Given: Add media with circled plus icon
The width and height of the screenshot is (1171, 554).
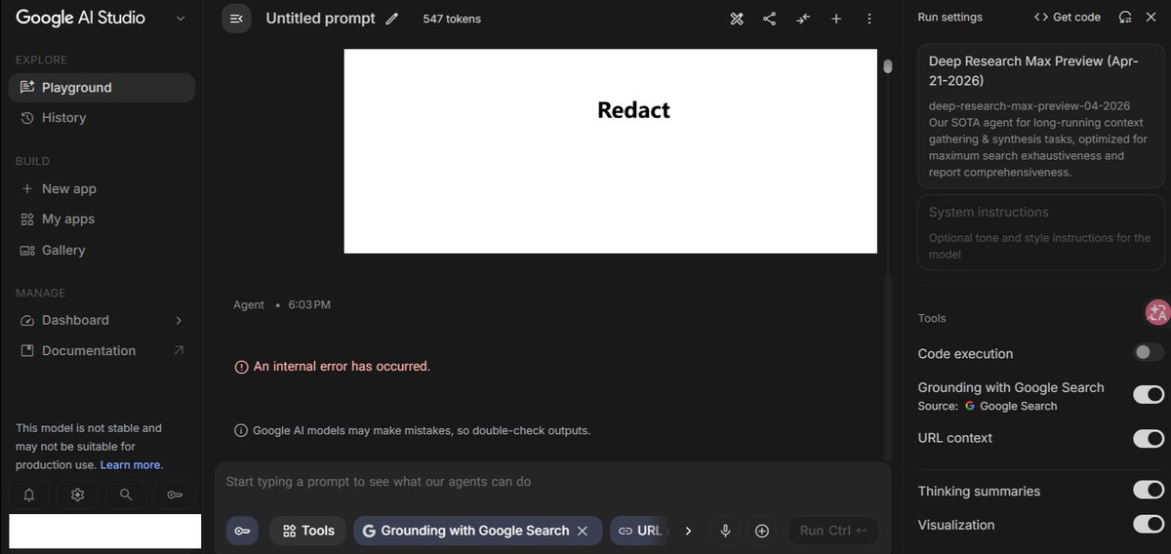Looking at the screenshot, I should click(x=762, y=531).
